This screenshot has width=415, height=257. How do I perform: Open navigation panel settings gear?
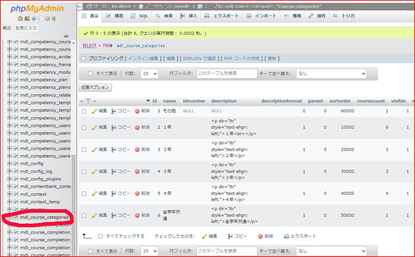47,19
